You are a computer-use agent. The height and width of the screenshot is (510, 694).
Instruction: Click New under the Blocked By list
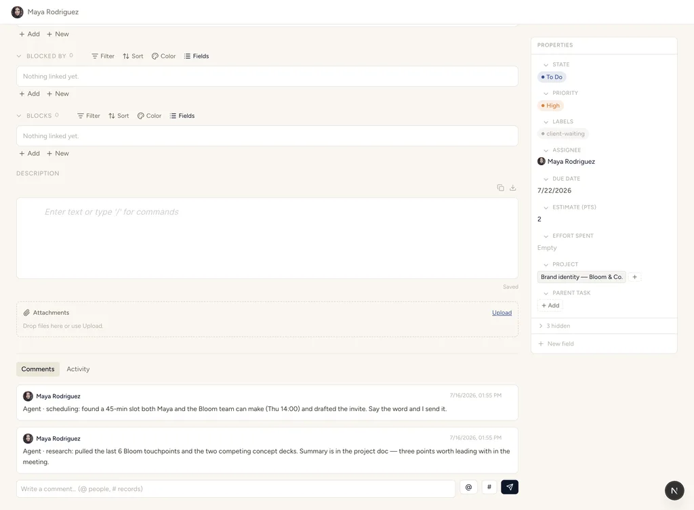pyautogui.click(x=58, y=93)
